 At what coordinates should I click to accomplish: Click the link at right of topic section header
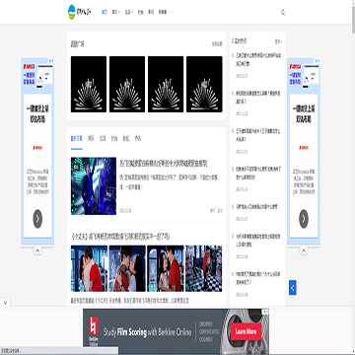217,43
